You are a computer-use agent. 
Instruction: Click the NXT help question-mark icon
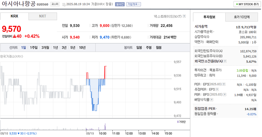point(184,16)
